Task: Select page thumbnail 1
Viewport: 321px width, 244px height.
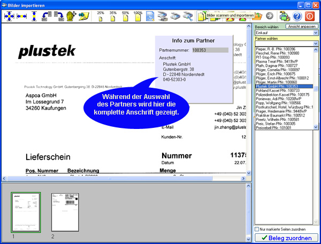Action: [x=26, y=212]
